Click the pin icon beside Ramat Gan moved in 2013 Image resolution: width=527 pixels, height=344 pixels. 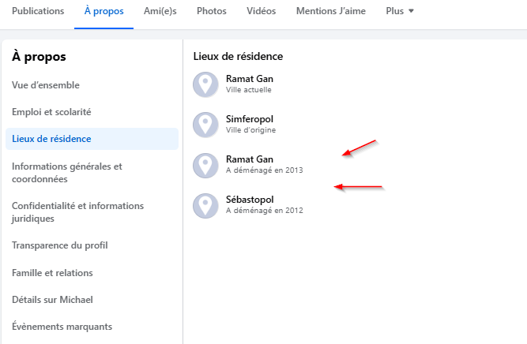205,166
